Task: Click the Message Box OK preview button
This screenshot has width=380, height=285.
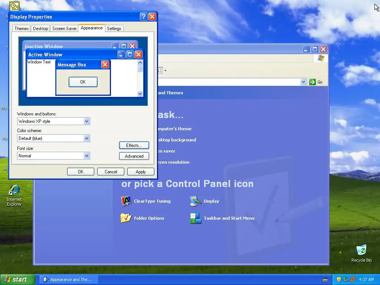Action: coord(83,82)
